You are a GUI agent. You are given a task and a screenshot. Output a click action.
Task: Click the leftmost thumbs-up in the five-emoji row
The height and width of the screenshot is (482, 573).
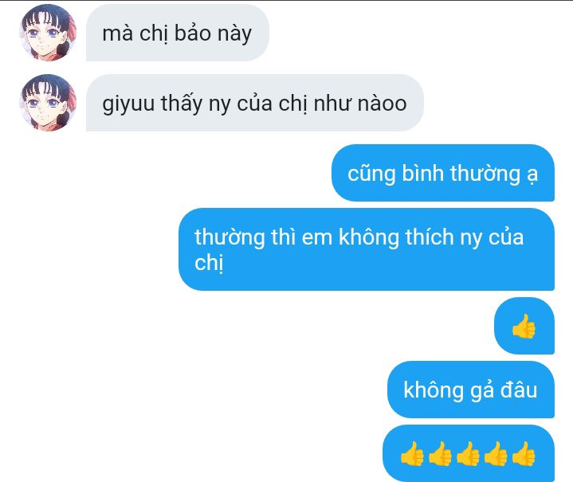(412, 454)
